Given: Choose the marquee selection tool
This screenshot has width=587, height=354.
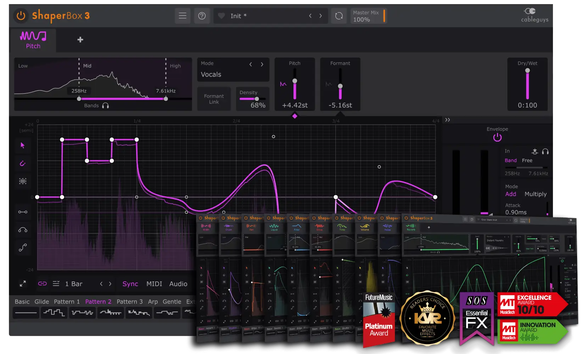Looking at the screenshot, I should [x=23, y=181].
